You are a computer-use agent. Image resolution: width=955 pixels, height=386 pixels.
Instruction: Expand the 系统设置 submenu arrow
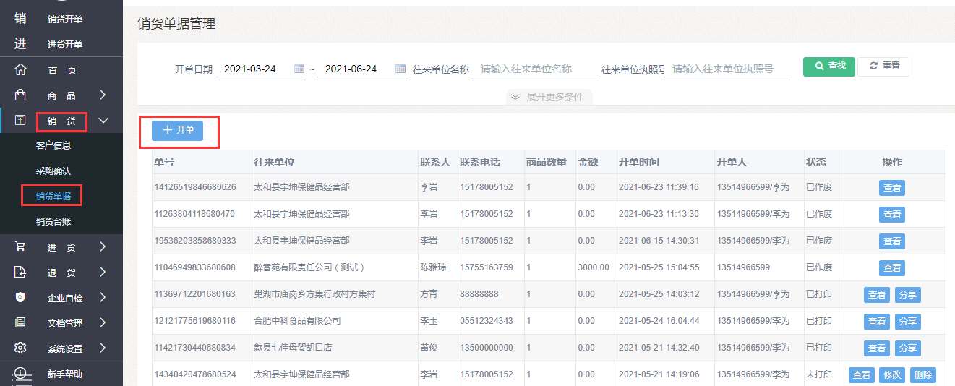(x=103, y=348)
